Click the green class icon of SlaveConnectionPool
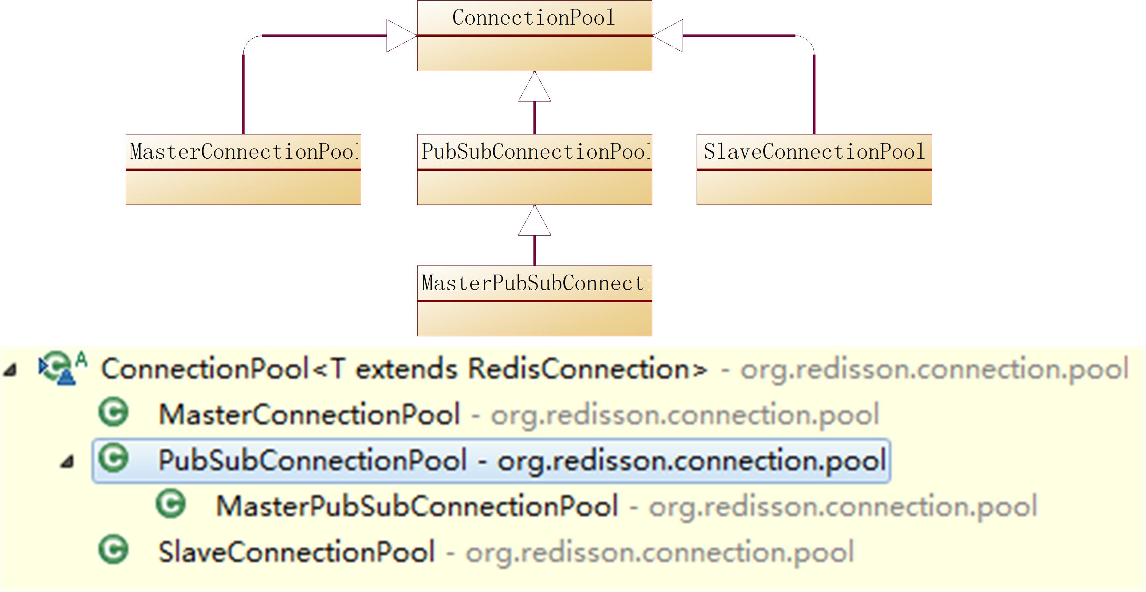1146x592 pixels. pyautogui.click(x=114, y=550)
